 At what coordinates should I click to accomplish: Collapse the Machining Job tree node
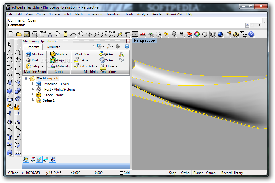[x=26, y=78]
